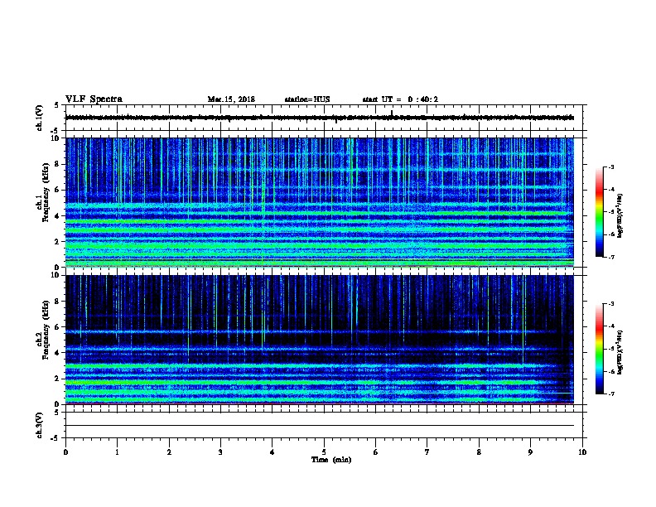Click the log(PSD) label beside the ch.2 colorbar
Viewport: 656px width, 507px height.
620,353
